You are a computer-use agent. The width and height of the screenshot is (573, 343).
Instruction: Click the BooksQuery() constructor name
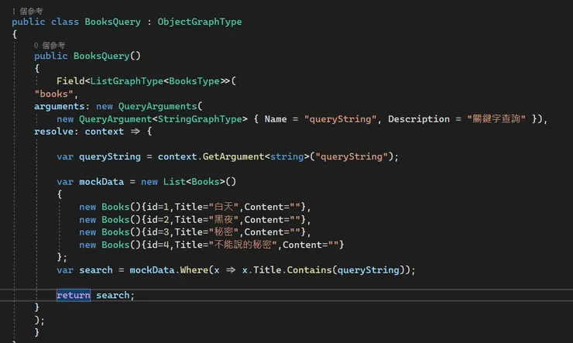click(101, 56)
